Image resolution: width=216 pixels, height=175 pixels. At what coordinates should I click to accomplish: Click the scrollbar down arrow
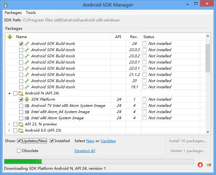[x=208, y=132]
